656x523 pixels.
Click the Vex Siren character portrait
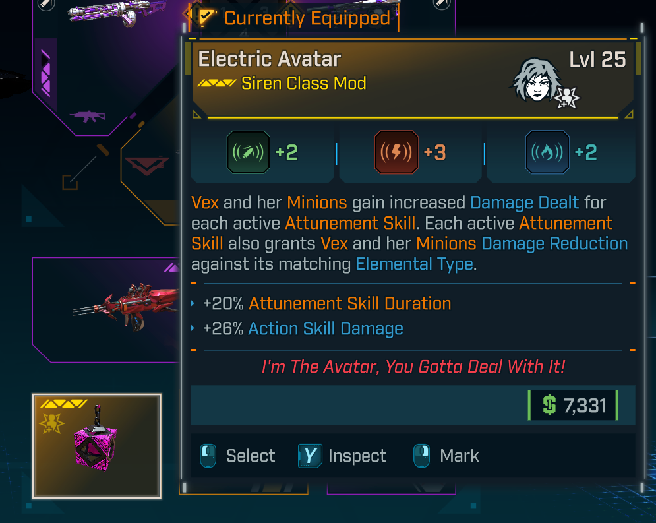(537, 80)
